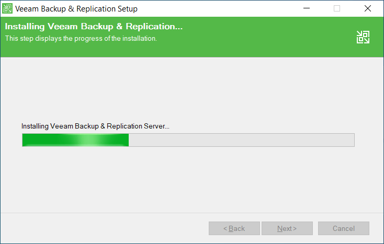The width and height of the screenshot is (384, 244).
Task: Click the Veeam app icon in title bar
Action: [7, 8]
